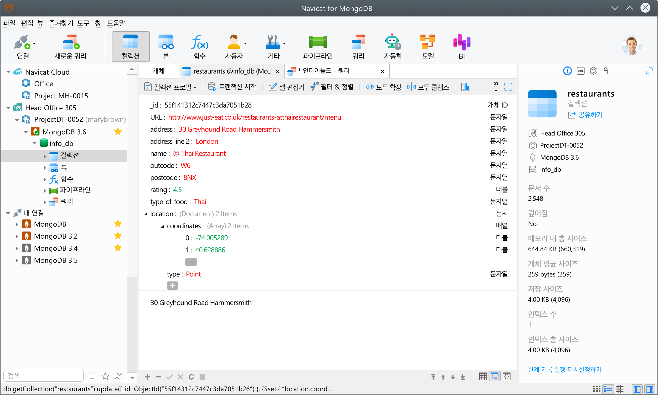
Task: Click 한계 기록 설정 다시설정하기 link
Action: click(565, 369)
